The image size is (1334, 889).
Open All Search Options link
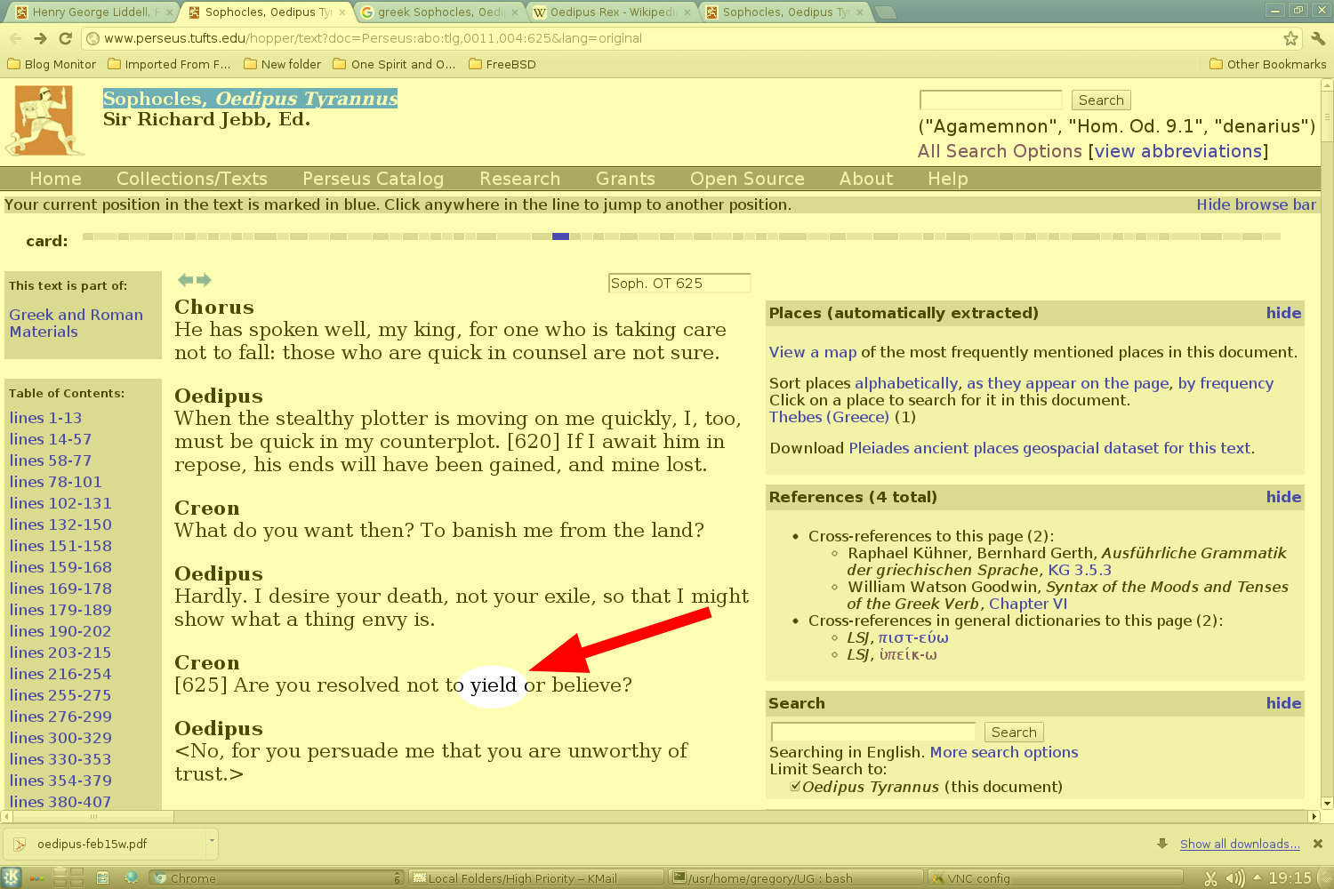1000,151
